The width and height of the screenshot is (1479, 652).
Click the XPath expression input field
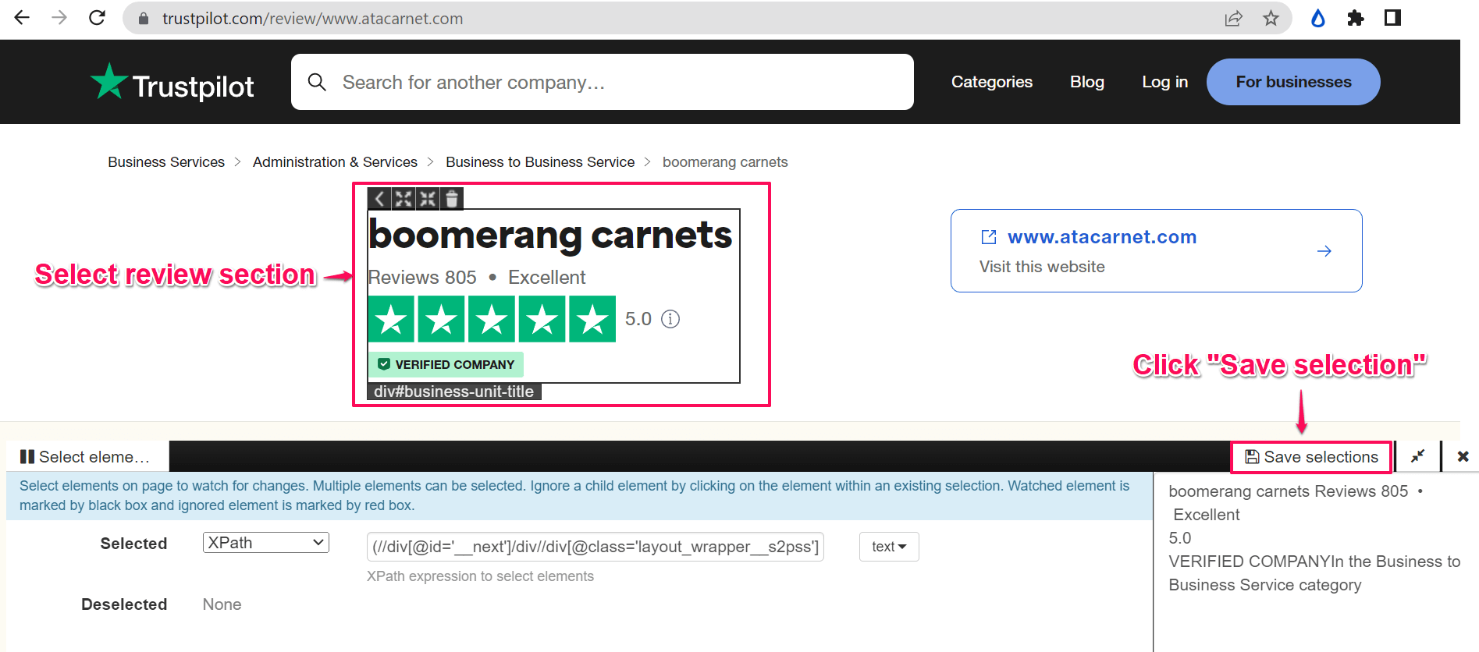595,547
